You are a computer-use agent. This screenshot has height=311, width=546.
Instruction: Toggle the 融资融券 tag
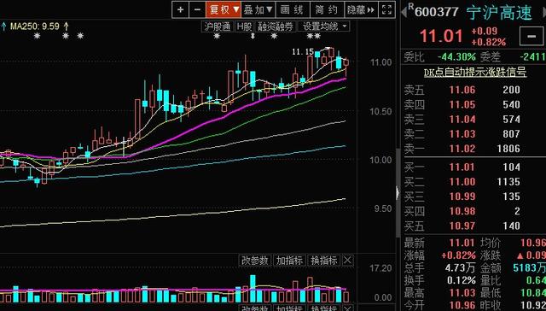click(275, 26)
